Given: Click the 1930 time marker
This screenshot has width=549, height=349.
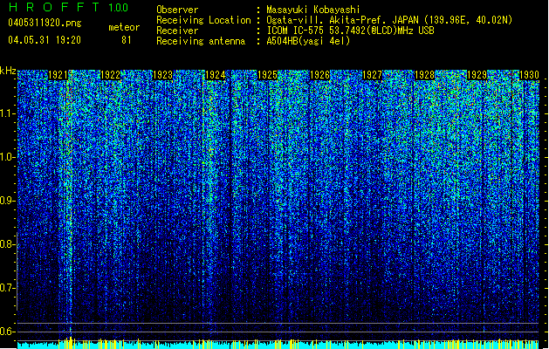Looking at the screenshot, I should pyautogui.click(x=529, y=75).
